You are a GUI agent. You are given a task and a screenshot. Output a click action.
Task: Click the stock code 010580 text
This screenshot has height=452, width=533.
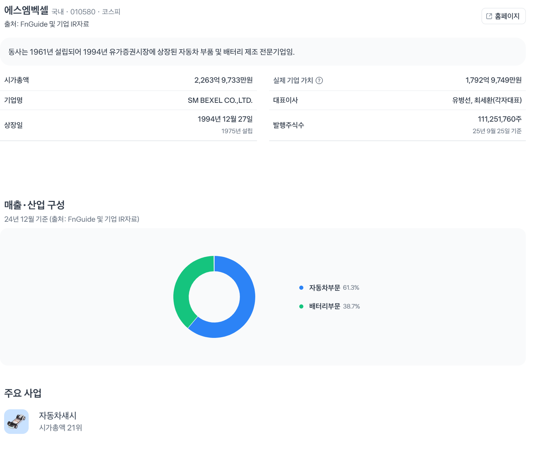tap(83, 12)
